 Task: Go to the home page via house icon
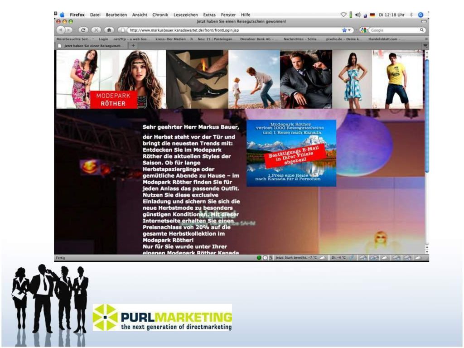tap(109, 30)
